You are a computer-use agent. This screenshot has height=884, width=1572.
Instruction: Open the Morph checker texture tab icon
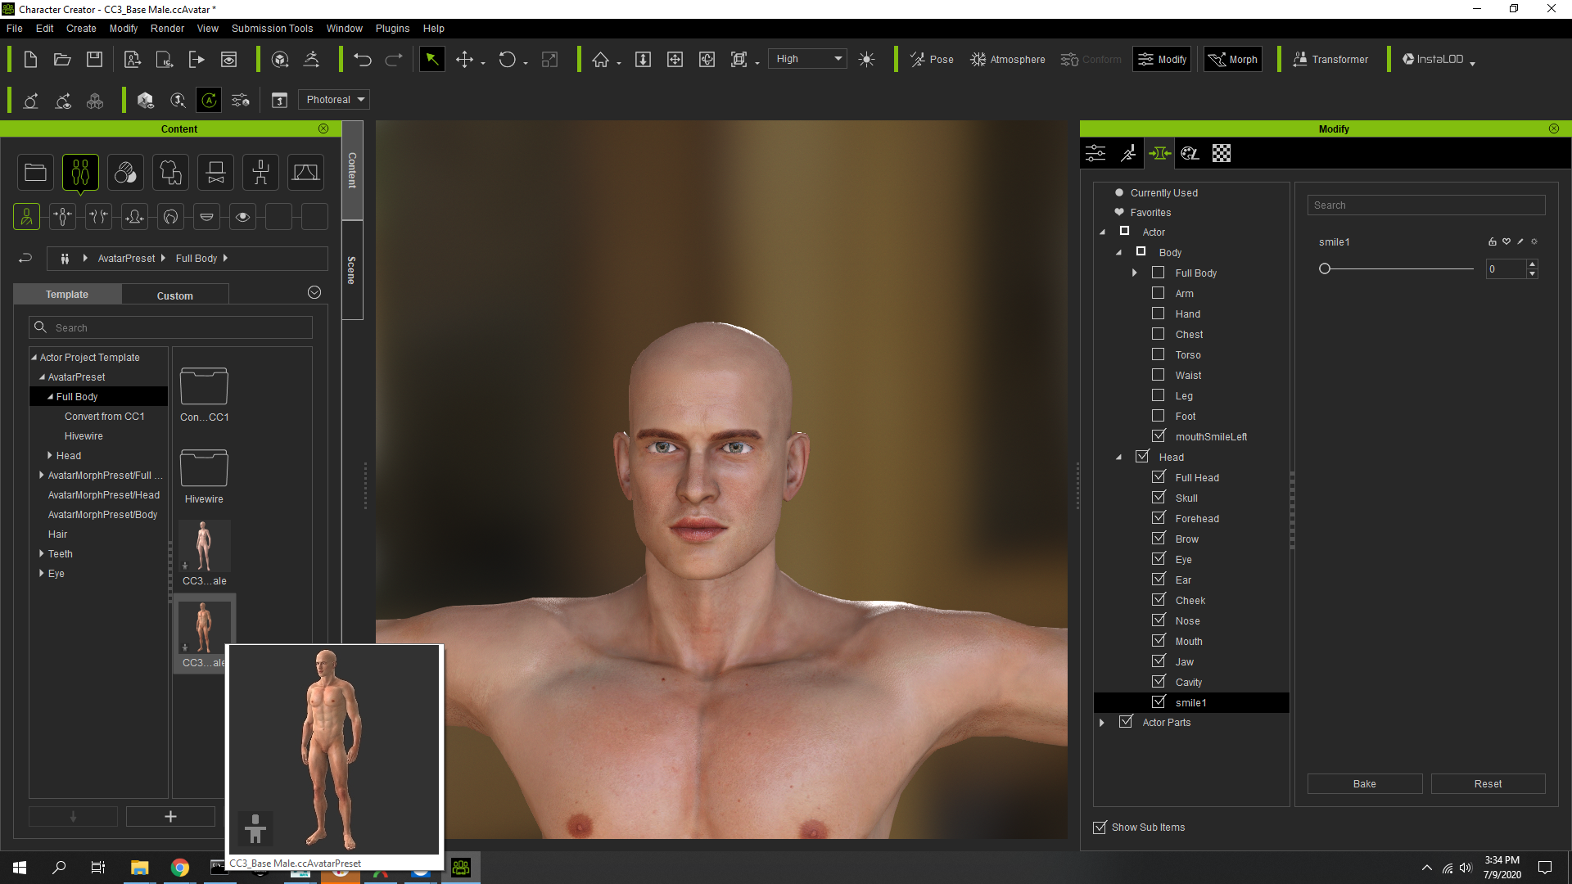tap(1221, 153)
